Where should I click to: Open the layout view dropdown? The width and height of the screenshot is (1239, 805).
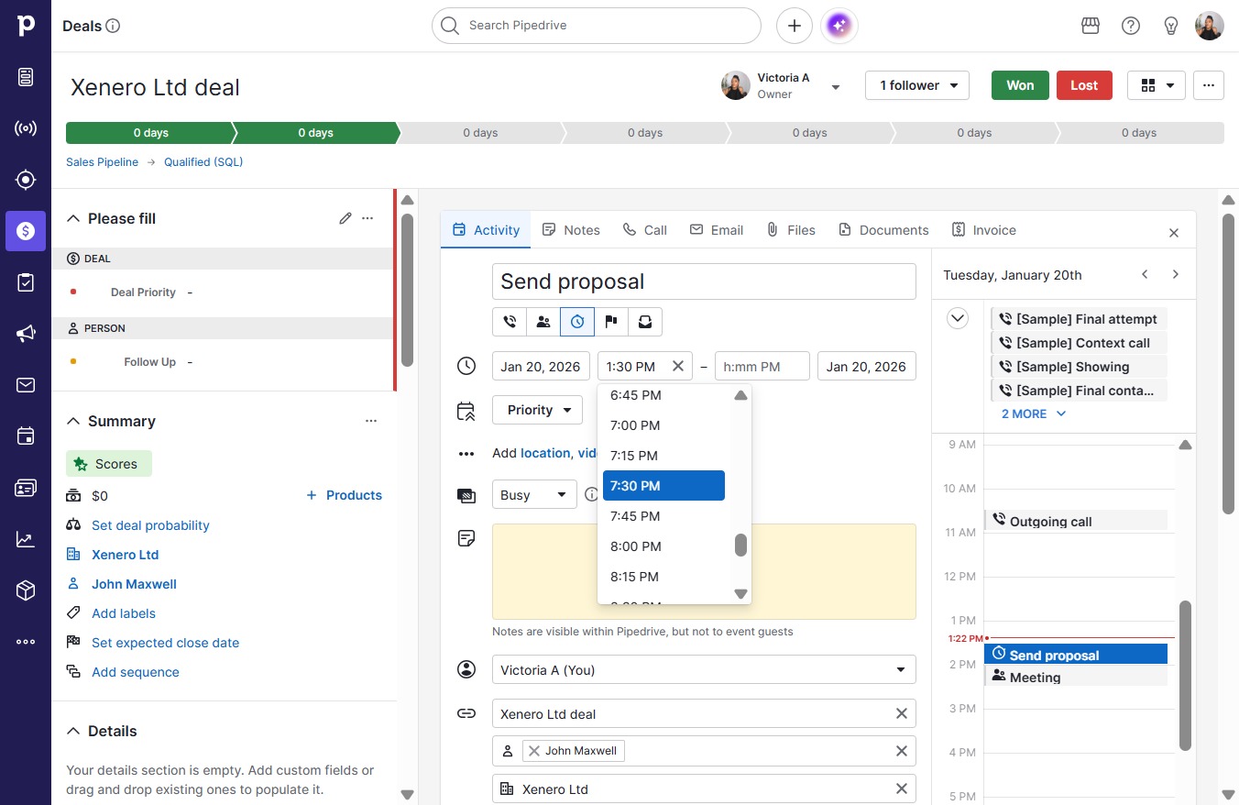(1157, 85)
